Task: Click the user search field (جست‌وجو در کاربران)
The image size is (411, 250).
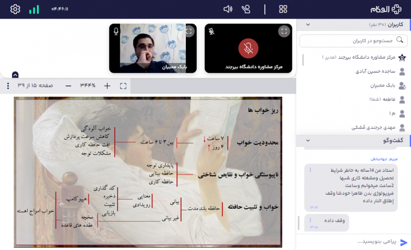Action: click(353, 41)
